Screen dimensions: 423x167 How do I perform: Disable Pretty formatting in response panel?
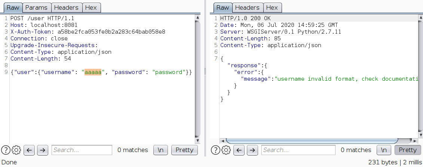click(407, 150)
